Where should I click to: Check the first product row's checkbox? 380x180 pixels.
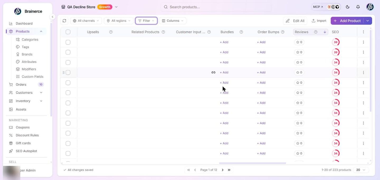(x=68, y=42)
